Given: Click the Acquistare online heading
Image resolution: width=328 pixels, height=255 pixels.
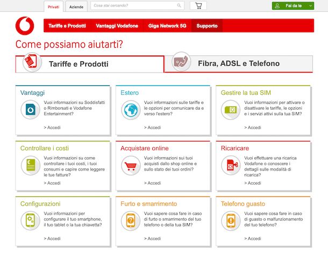Looking at the screenshot, I should coord(145,148).
